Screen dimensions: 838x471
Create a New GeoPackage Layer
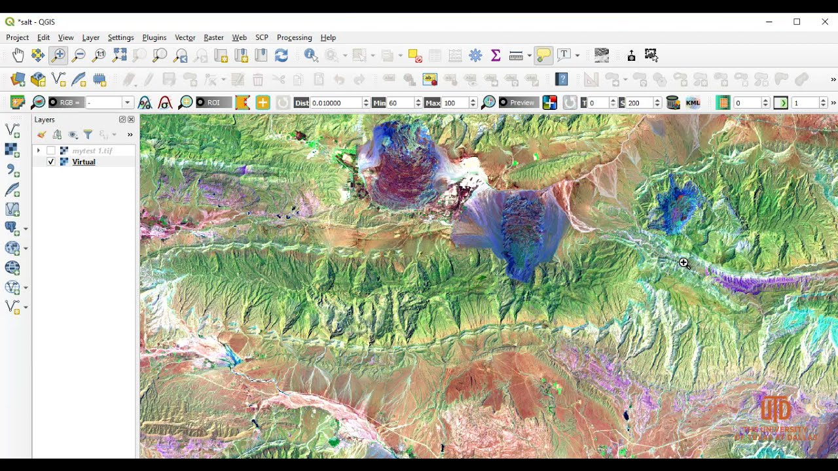[x=38, y=80]
